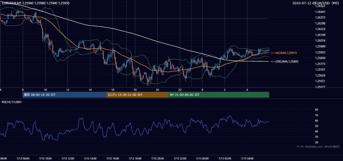Click the RSI 50 level label
343x161 pixels.
[x=316, y=126]
